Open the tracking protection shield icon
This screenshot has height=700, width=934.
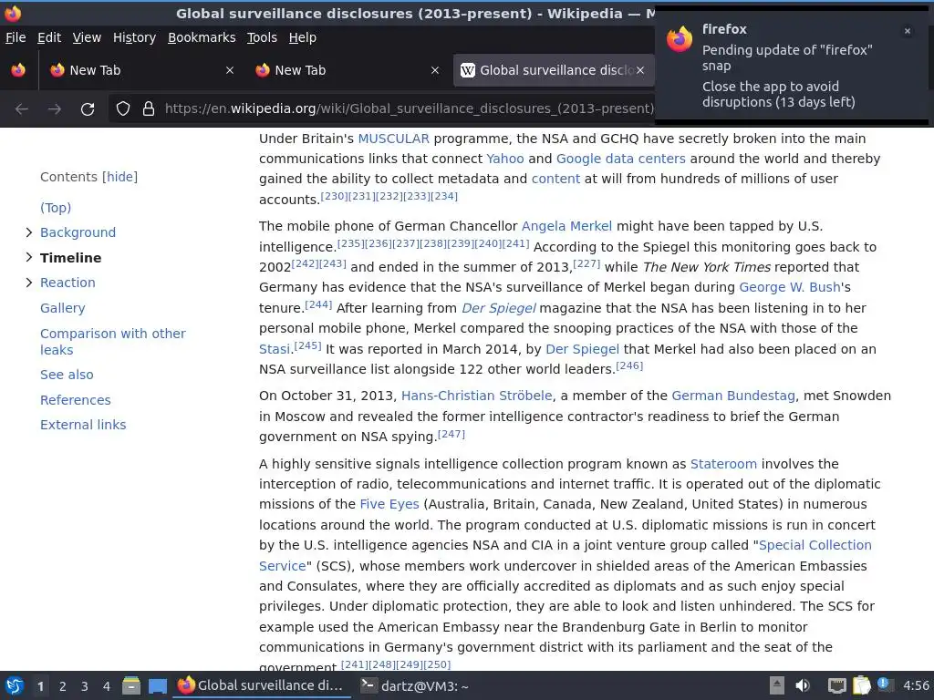click(x=123, y=108)
